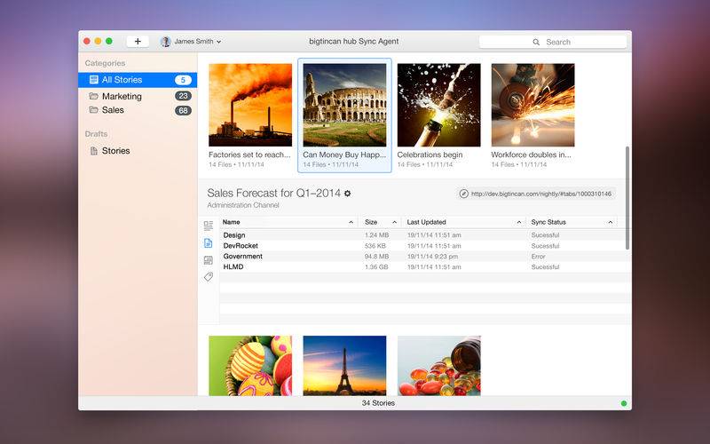The image size is (710, 444).
Task: Select the HLMD file row
Action: tap(425, 267)
